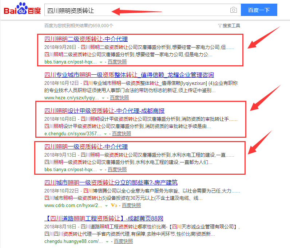Open 百度快照 for 四川照明二级资质转让 result
The width and height of the screenshot is (290, 248).
pyautogui.click(x=117, y=62)
